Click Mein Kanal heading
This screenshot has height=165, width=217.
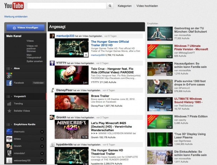14,36
